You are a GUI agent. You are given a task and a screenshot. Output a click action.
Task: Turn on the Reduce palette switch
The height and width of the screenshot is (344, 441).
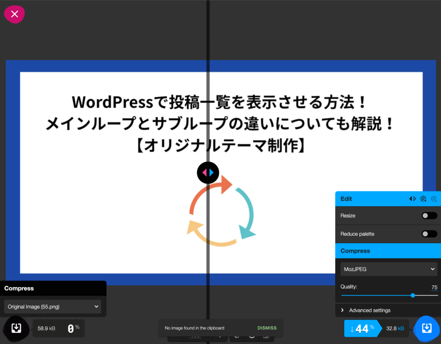pyautogui.click(x=429, y=234)
